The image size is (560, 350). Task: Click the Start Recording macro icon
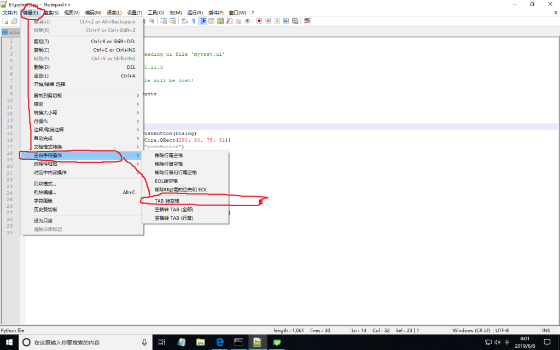coord(259,21)
